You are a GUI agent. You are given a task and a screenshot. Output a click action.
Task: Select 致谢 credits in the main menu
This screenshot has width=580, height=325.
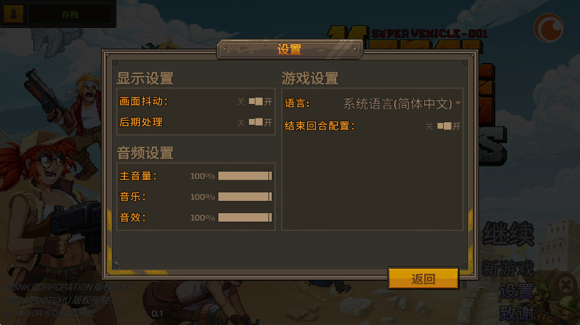click(x=517, y=313)
